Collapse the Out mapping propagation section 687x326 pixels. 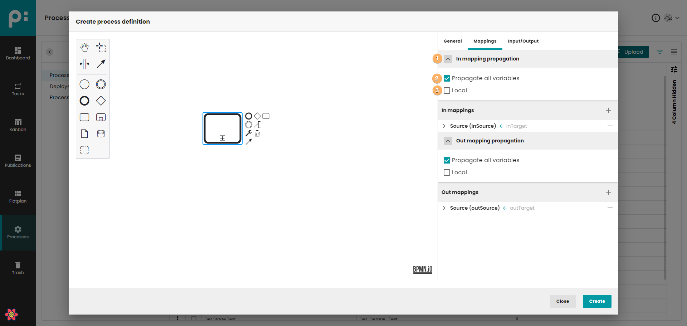coord(448,141)
